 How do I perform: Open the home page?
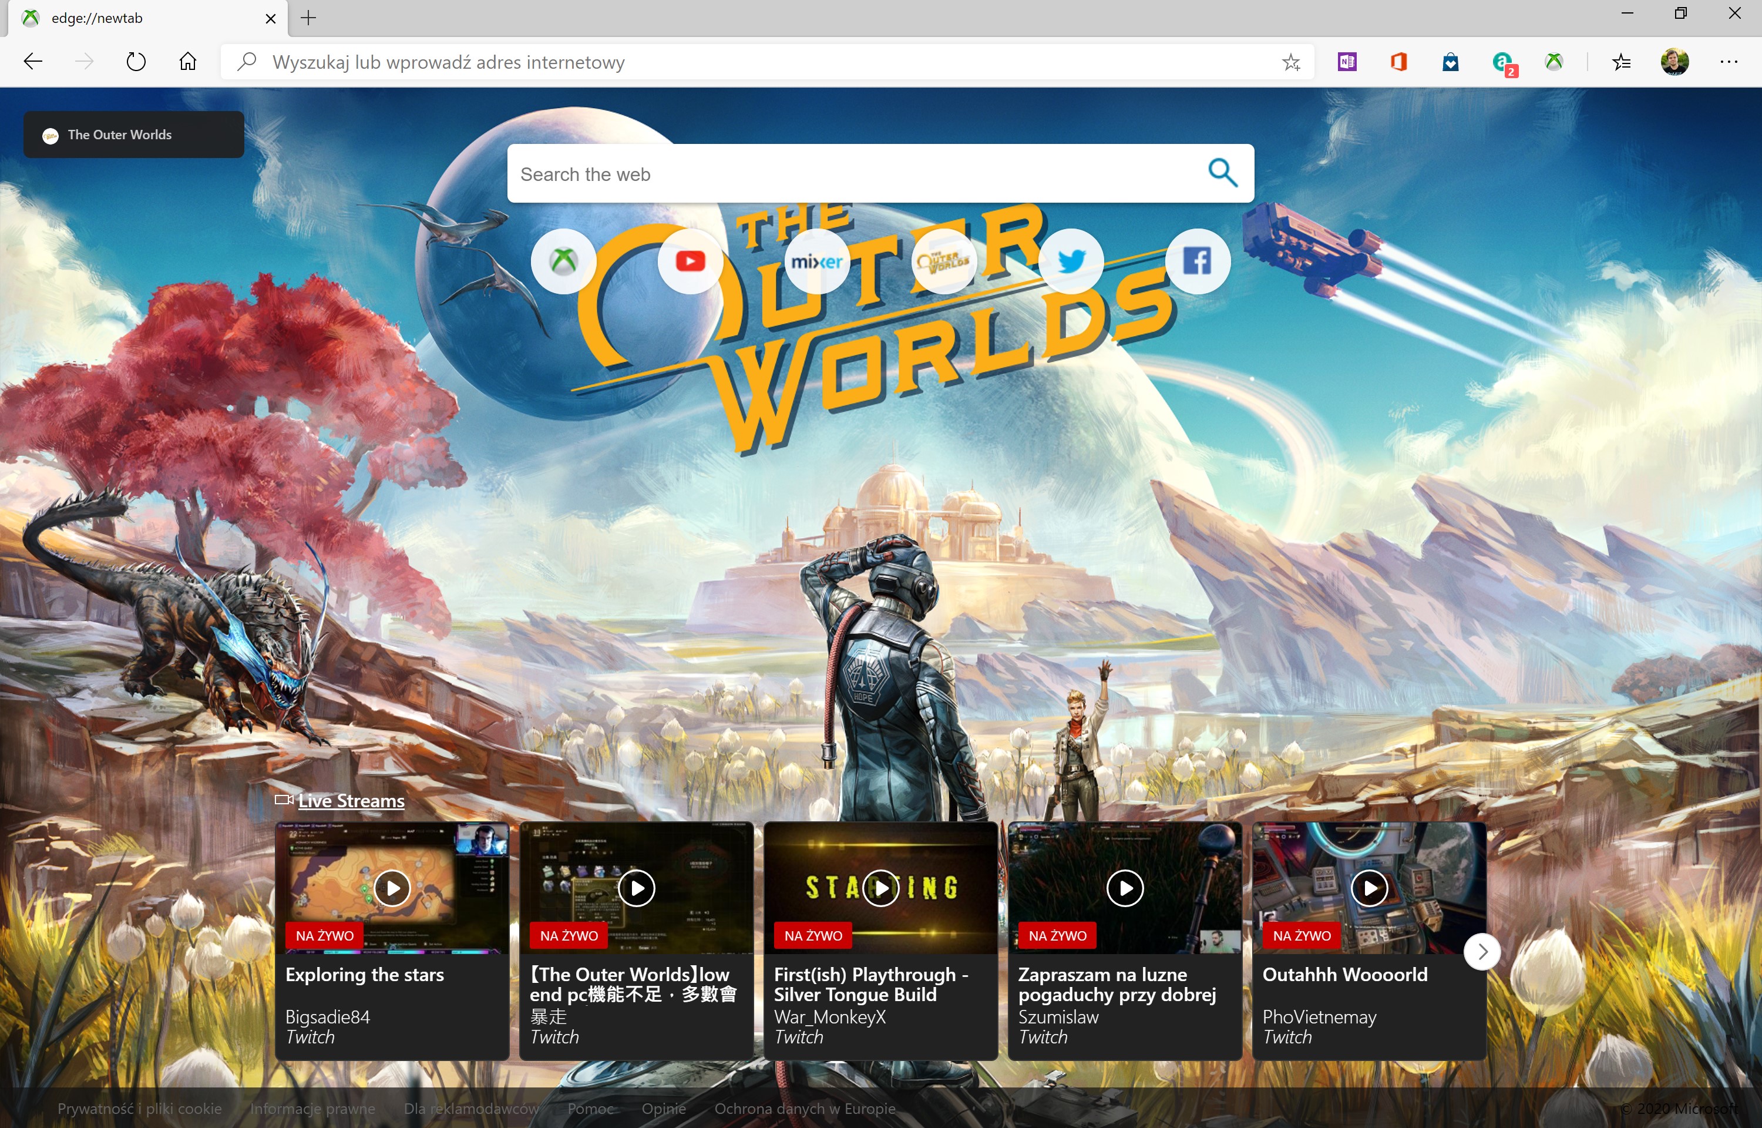coord(188,62)
